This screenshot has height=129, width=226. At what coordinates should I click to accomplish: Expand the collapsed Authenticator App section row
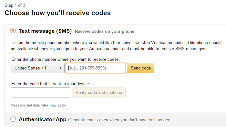click(115, 120)
